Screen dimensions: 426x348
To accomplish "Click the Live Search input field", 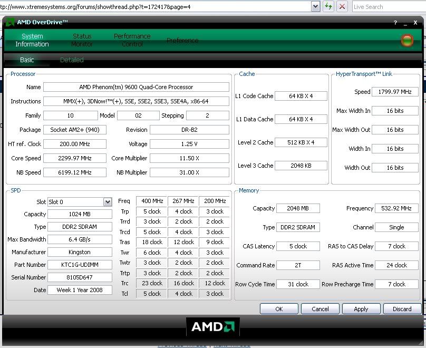I will [x=389, y=7].
